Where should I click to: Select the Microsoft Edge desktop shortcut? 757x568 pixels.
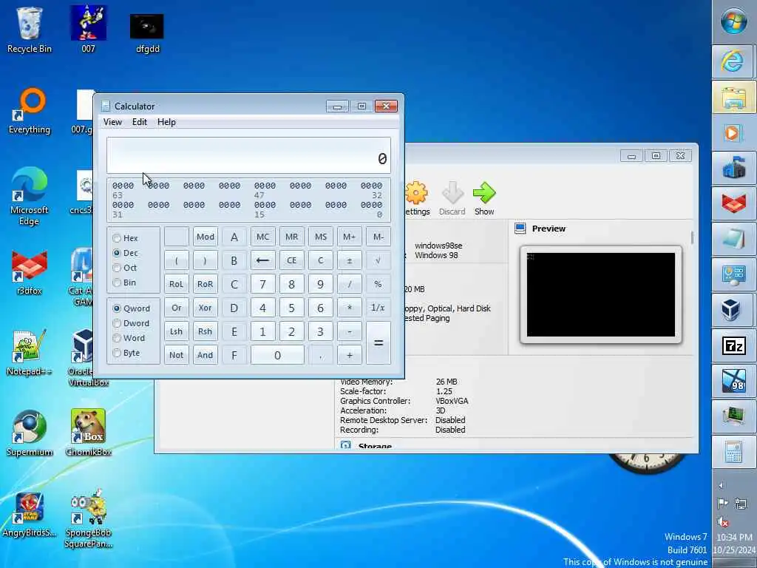click(x=29, y=196)
